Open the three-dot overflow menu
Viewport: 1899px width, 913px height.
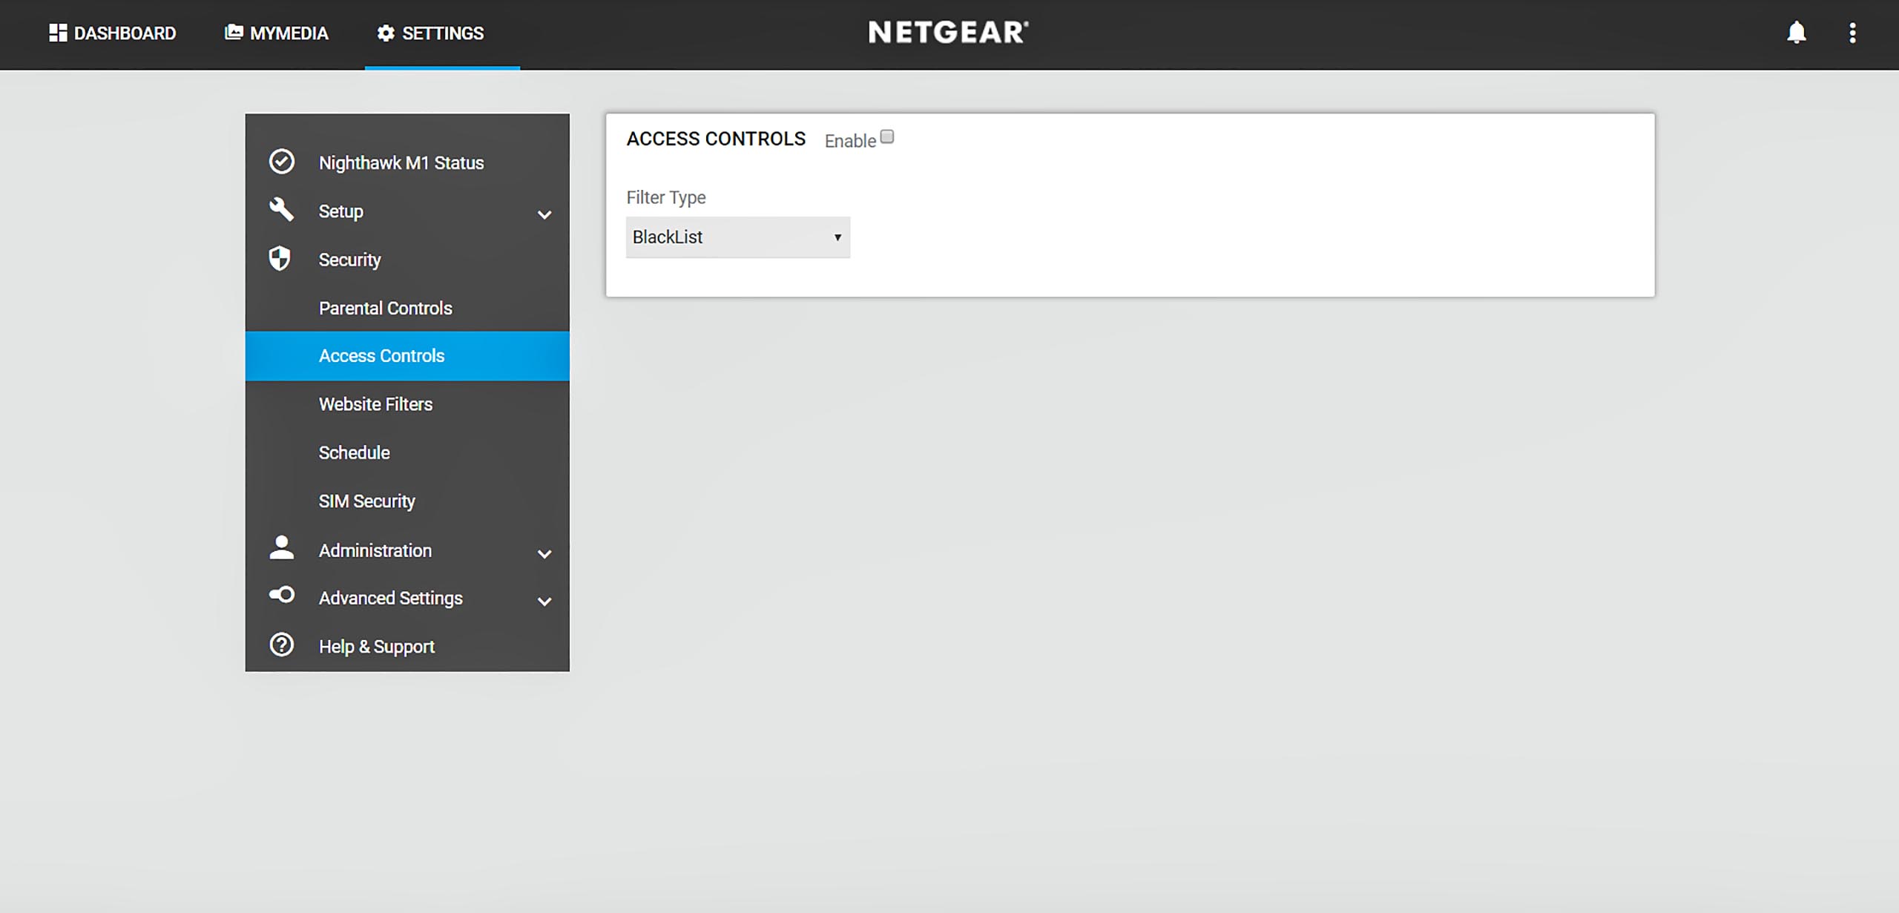point(1852,33)
